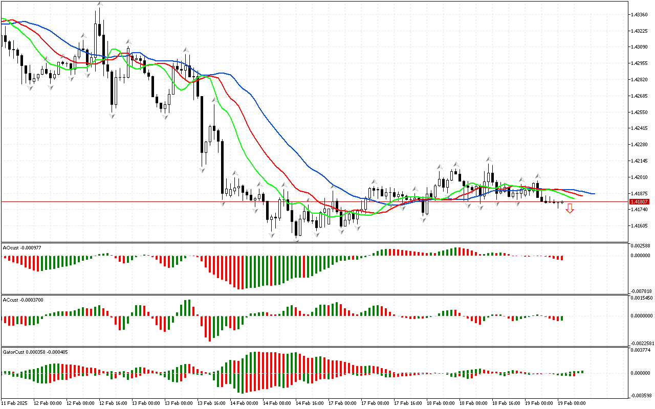Click the 13 Feb 00:00 time label

146,403
